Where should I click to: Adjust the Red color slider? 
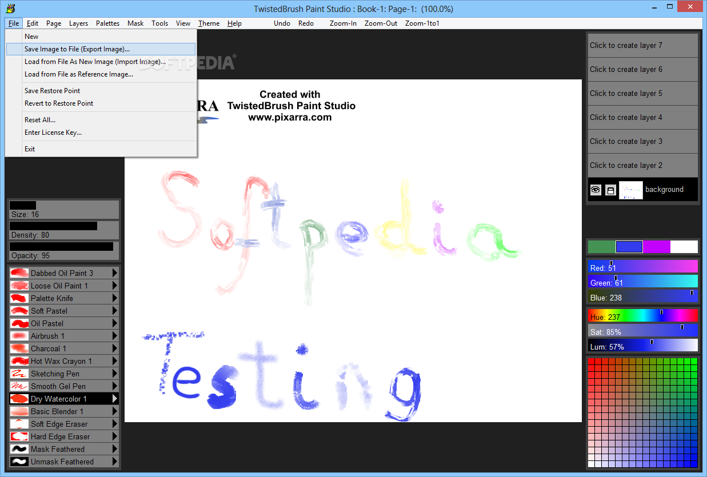(x=643, y=267)
